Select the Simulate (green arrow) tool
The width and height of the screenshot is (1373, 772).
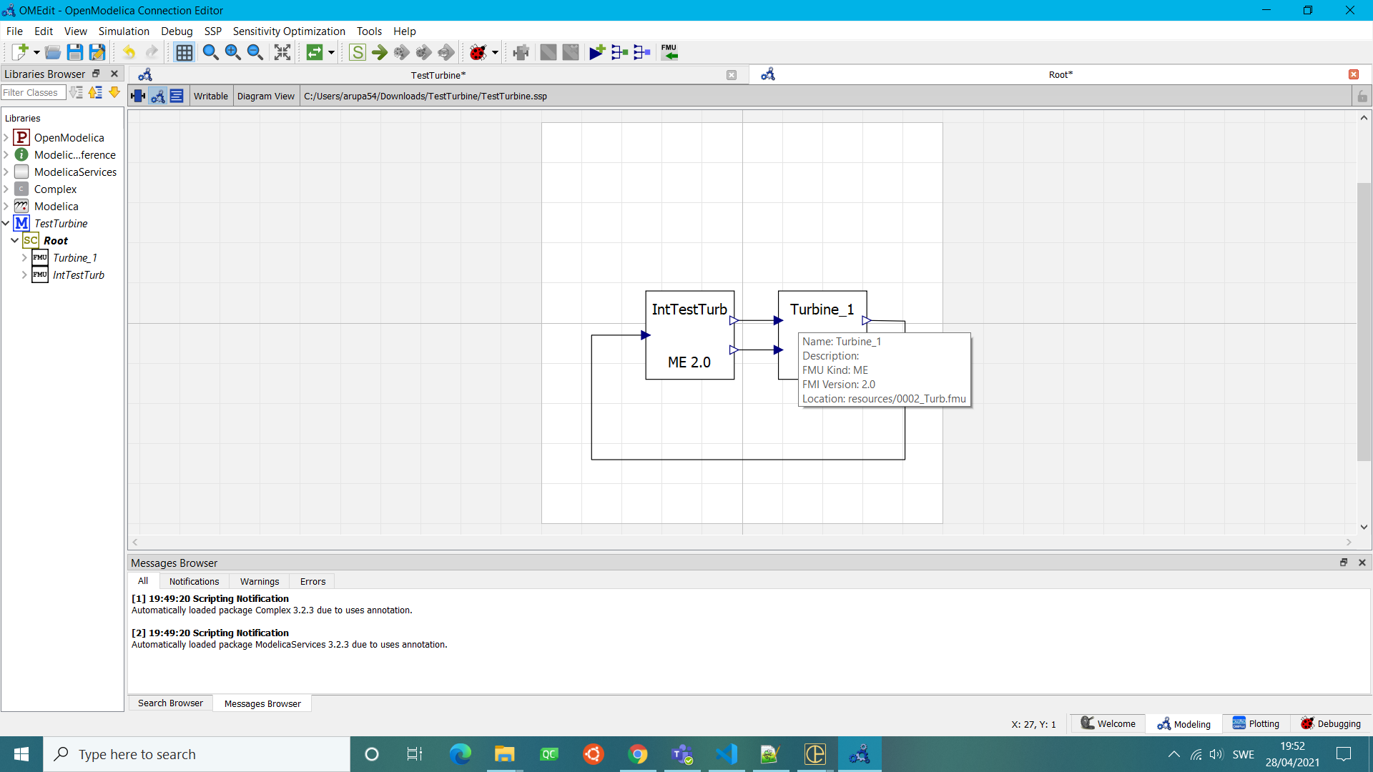pos(380,52)
